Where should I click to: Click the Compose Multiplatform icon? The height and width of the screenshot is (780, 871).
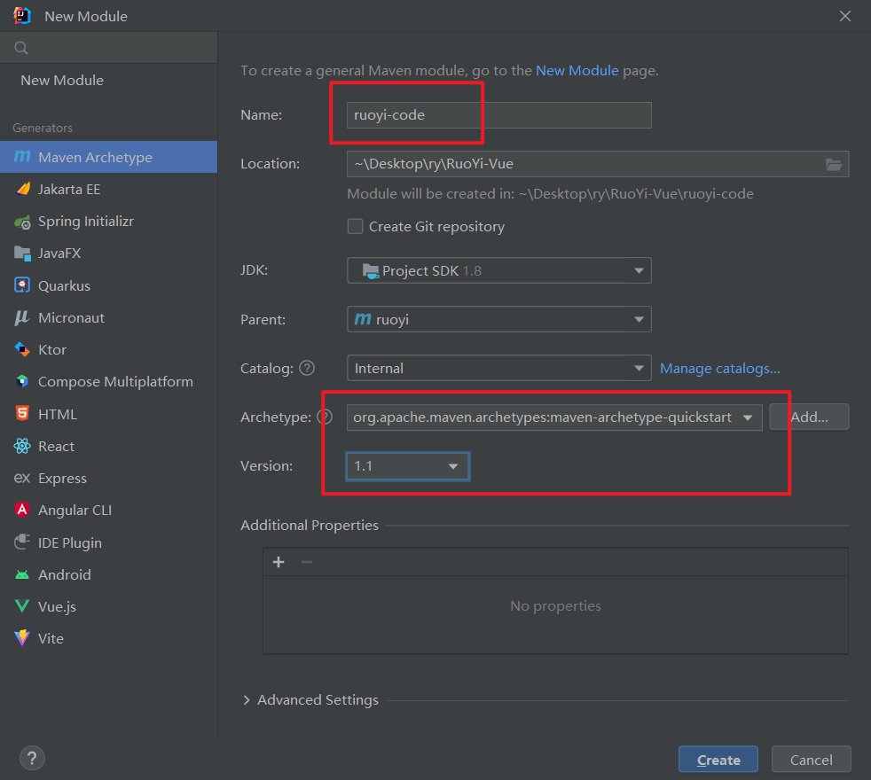click(x=22, y=381)
